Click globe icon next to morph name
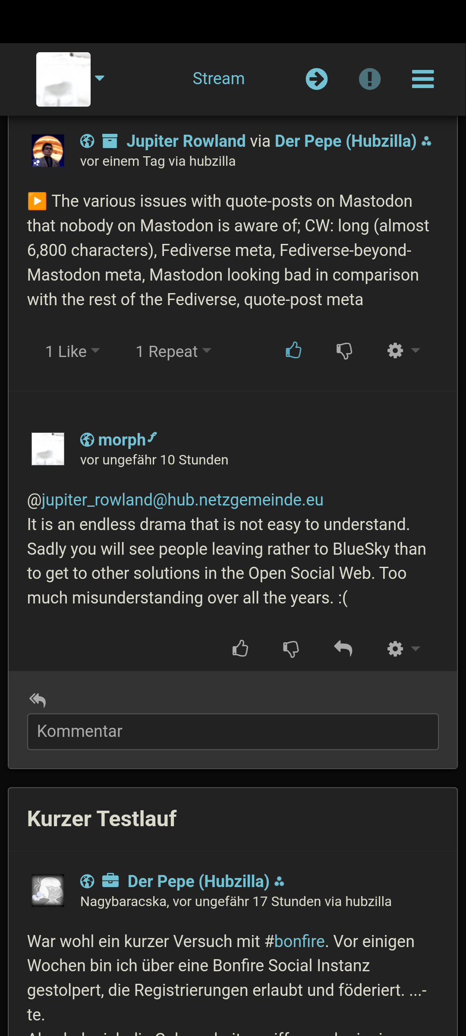Screen dimensions: 466x1036 (x=87, y=440)
